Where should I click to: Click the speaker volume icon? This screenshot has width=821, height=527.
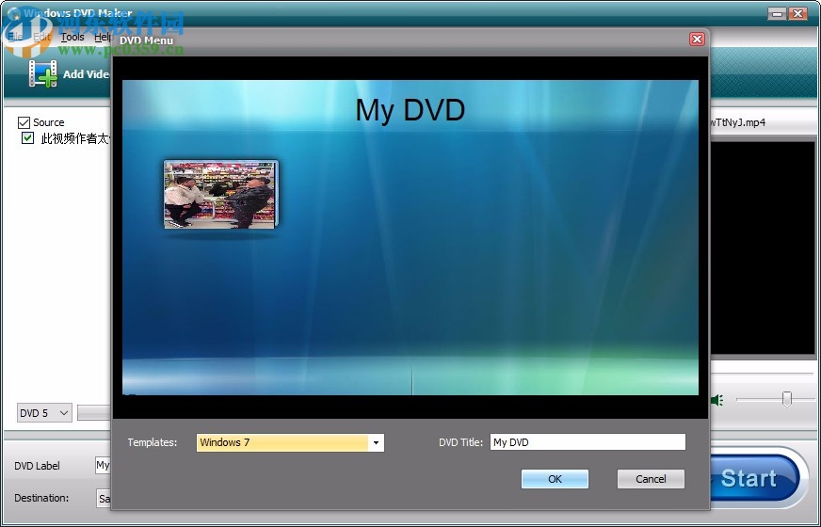[716, 400]
